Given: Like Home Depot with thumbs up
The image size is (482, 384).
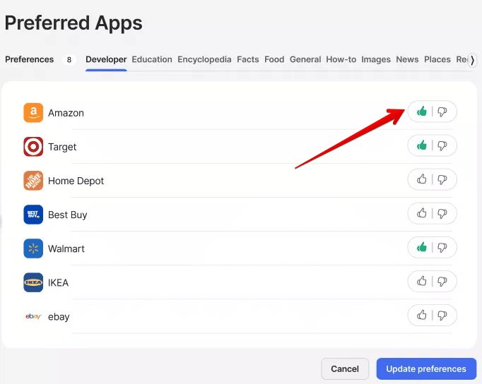Looking at the screenshot, I should pos(422,179).
